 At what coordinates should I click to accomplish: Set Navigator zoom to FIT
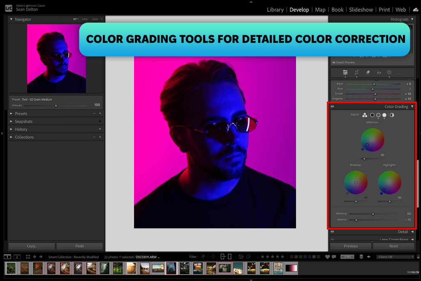click(76, 19)
